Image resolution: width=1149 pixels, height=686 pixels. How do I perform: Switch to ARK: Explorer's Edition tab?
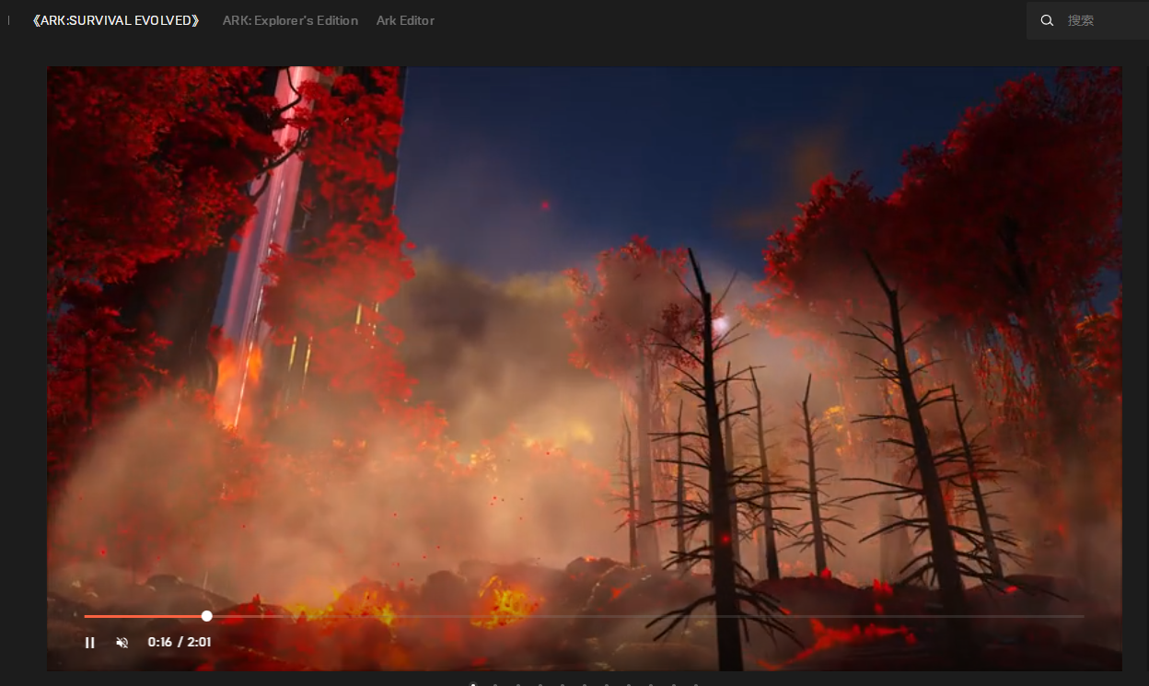[290, 20]
